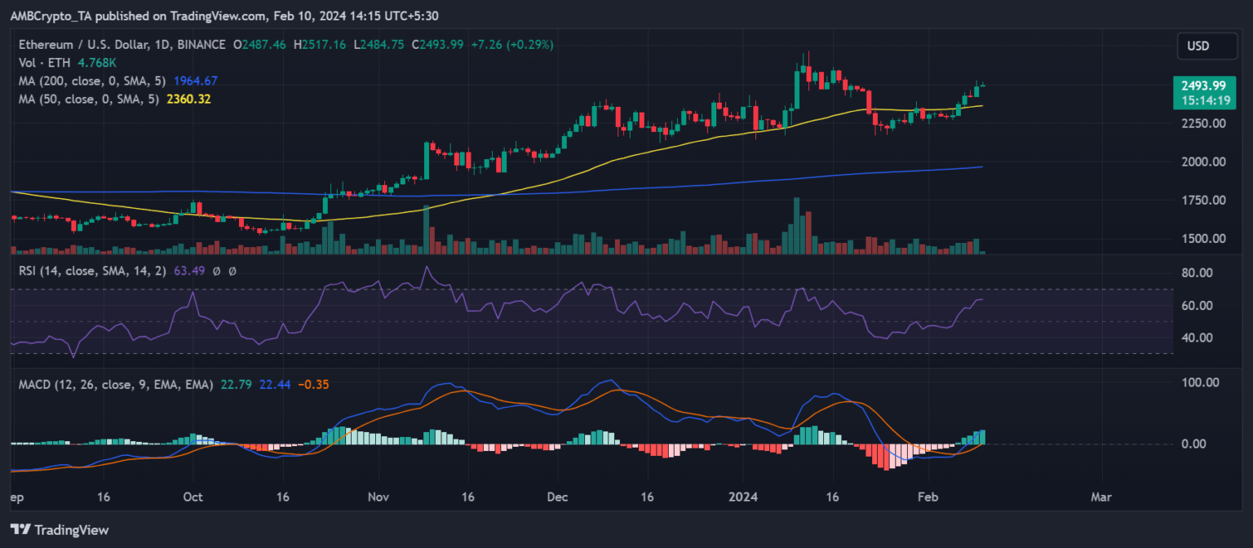
Task: Click the Nov label on time axis
Action: (x=376, y=497)
